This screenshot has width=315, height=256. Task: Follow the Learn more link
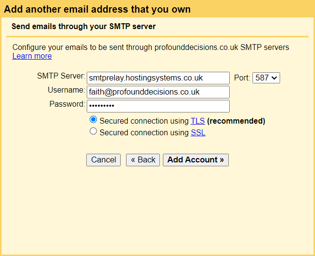click(32, 56)
